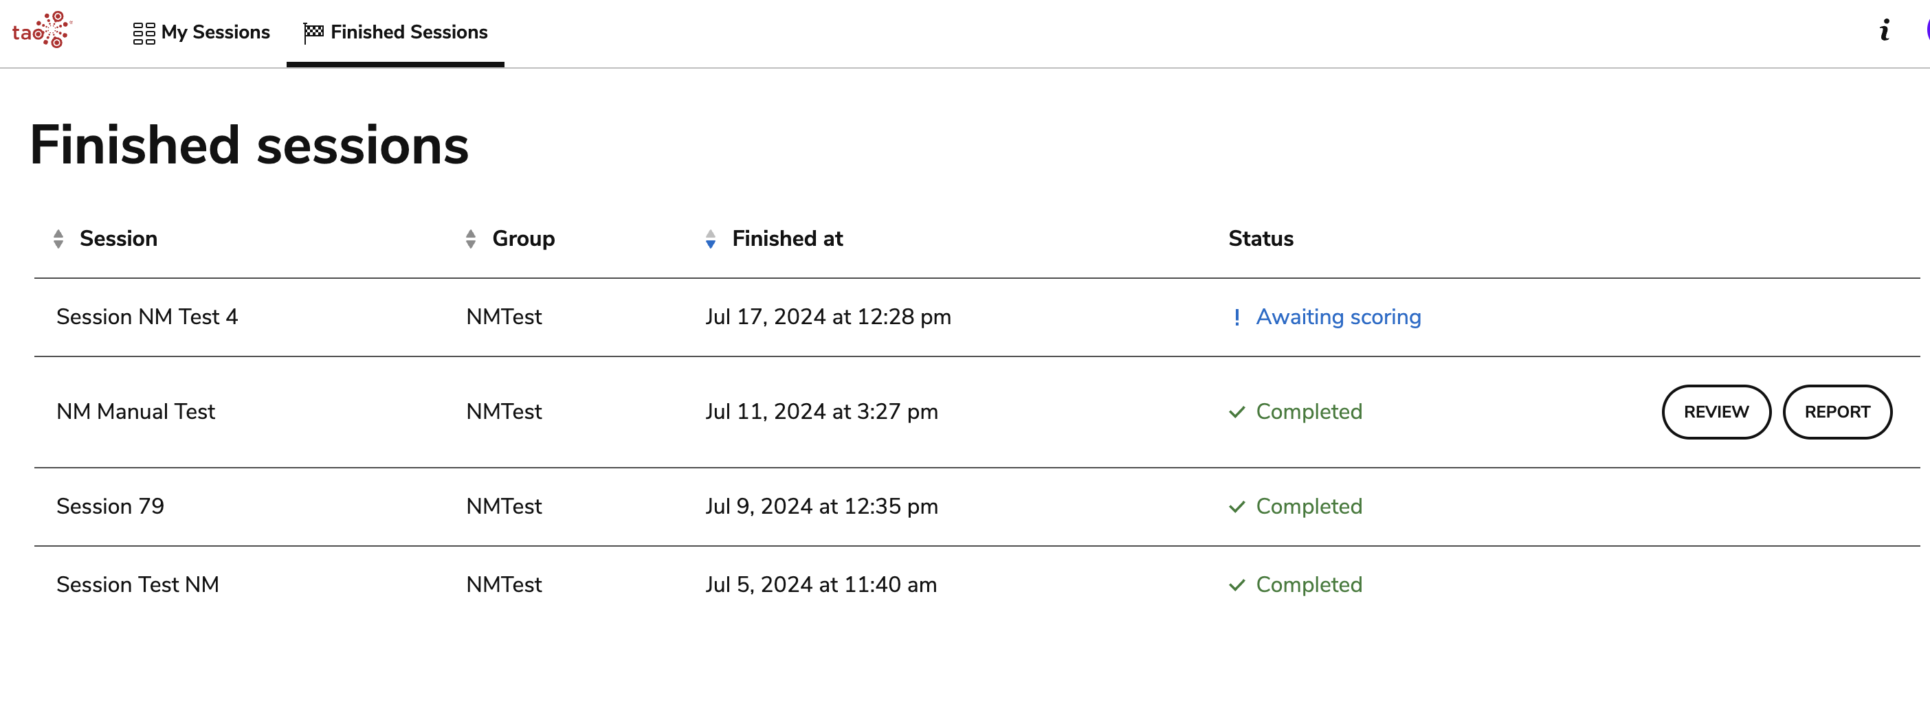The image size is (1930, 717).
Task: Click the checkered flag Finished Sessions icon
Action: pyautogui.click(x=311, y=32)
